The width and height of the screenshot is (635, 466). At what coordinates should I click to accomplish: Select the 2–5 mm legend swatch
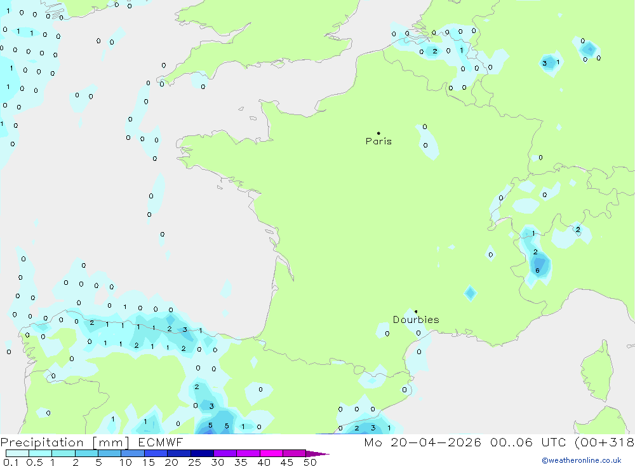[x=86, y=453]
